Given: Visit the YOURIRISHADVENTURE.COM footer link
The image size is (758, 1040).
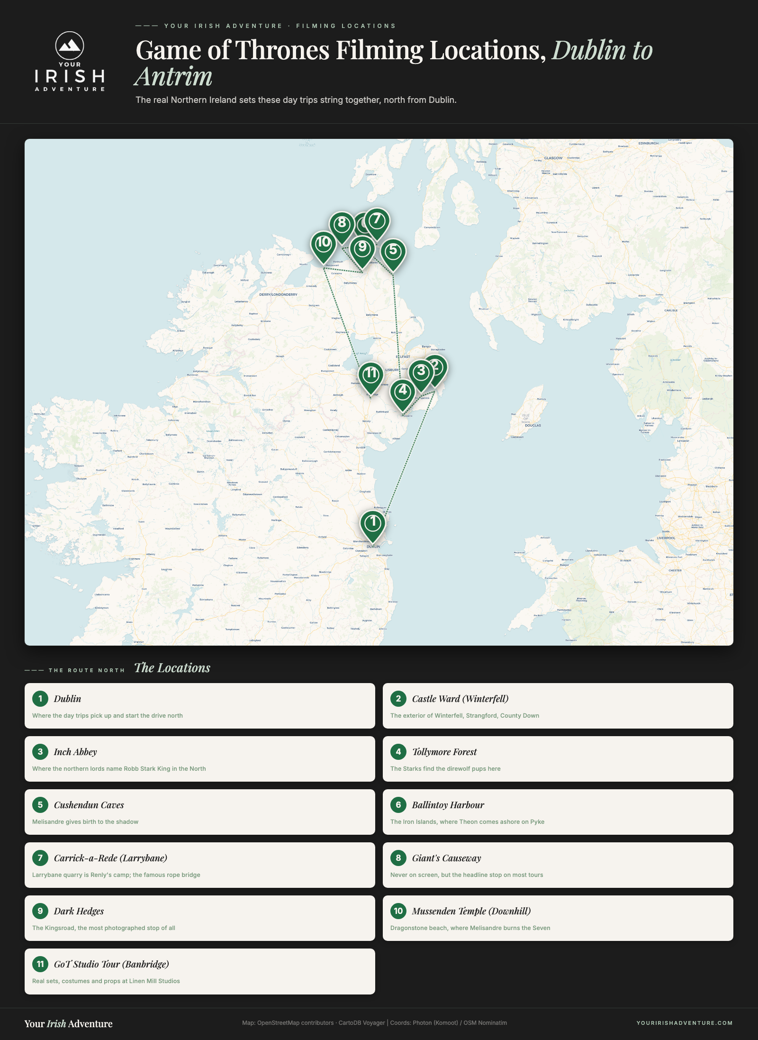Looking at the screenshot, I should click(x=685, y=1023).
